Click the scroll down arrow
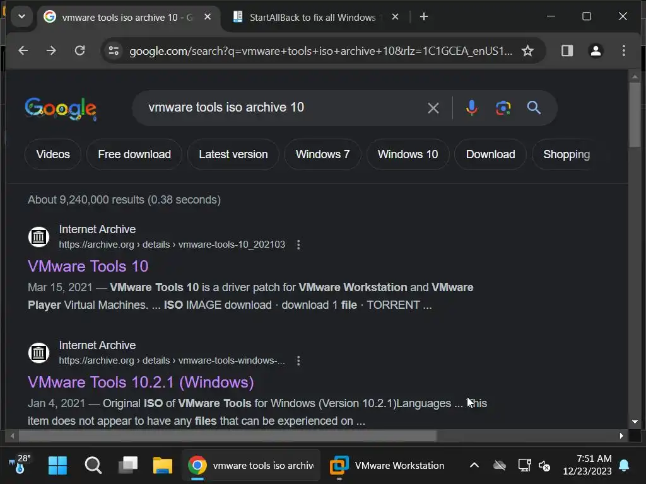646x484 pixels. [x=635, y=422]
